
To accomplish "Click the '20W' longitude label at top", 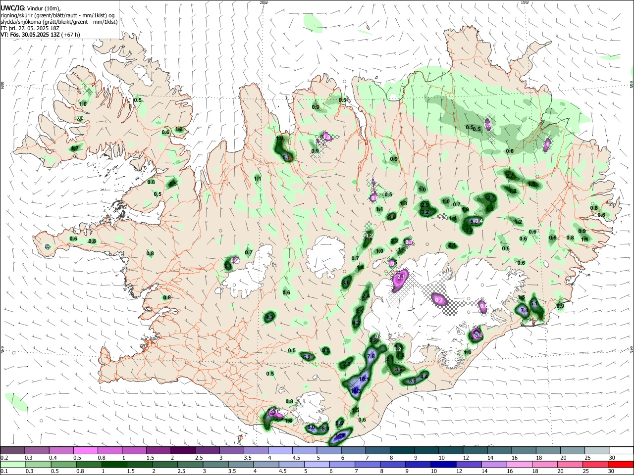I will point(264,2).
